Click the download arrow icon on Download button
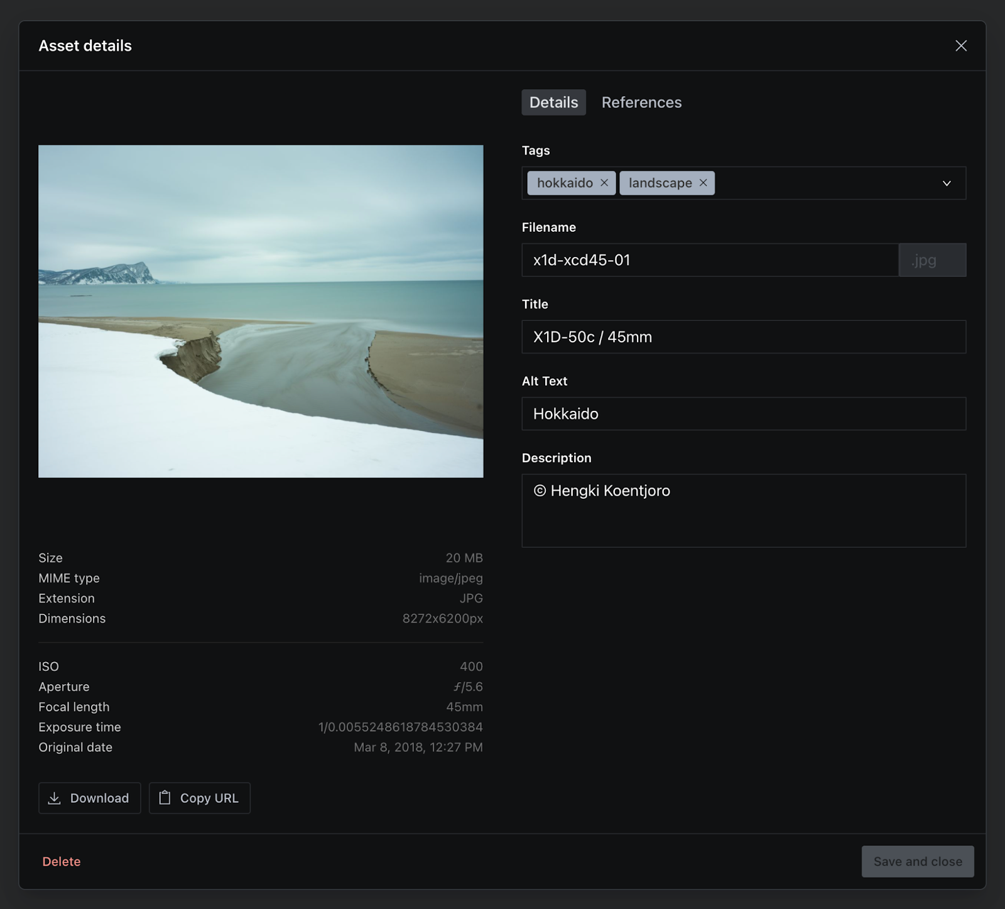 (x=56, y=798)
